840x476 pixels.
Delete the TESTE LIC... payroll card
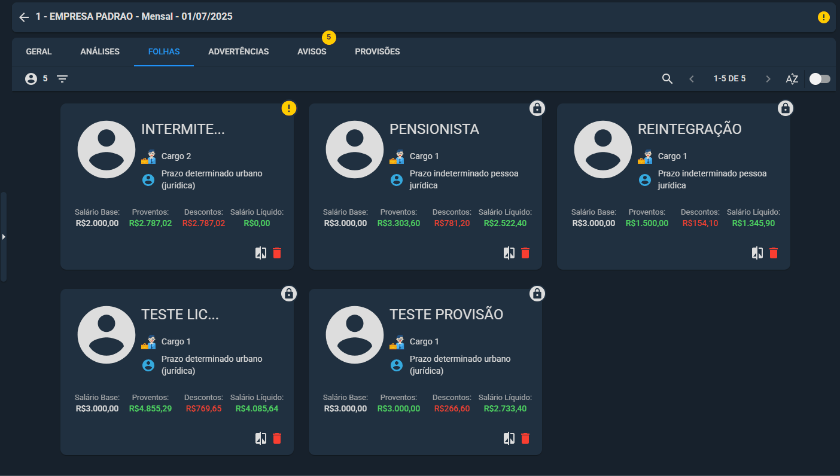pyautogui.click(x=277, y=438)
